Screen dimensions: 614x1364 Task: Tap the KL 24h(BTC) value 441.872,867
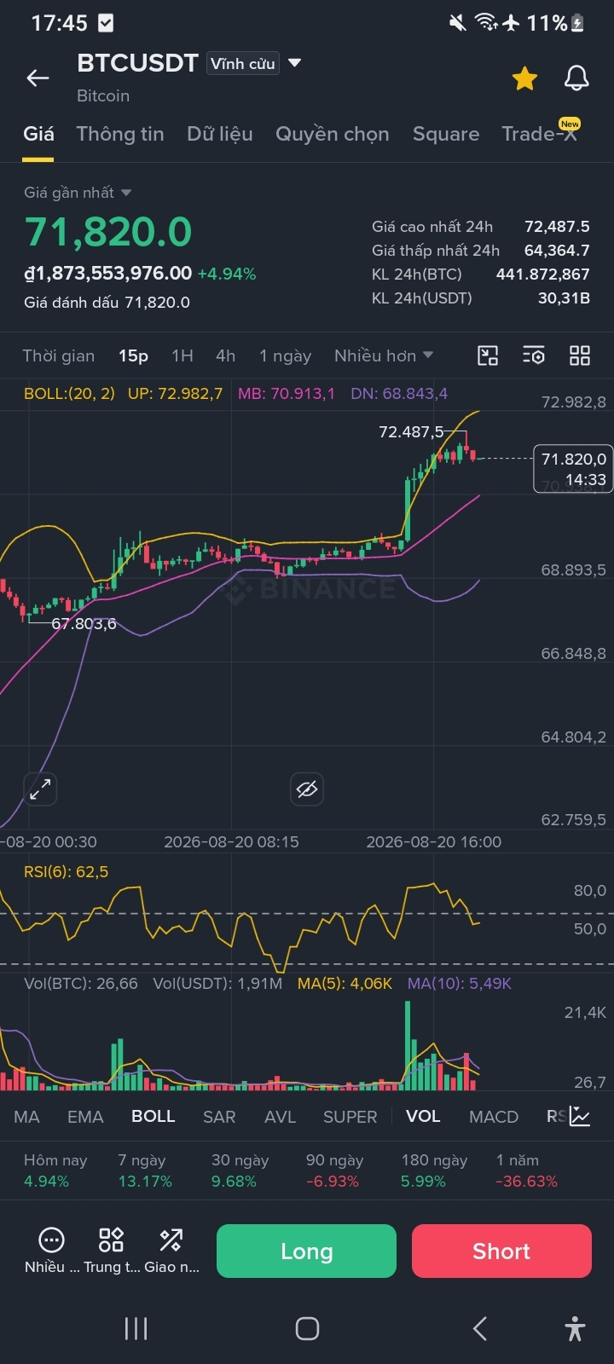point(543,275)
